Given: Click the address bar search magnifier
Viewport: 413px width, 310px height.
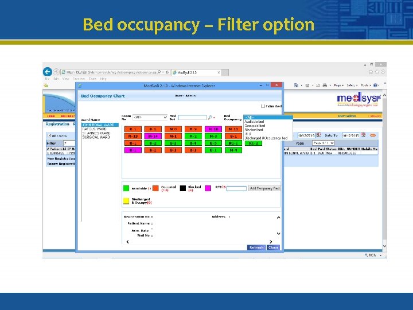Looking at the screenshot, I should click(x=159, y=72).
